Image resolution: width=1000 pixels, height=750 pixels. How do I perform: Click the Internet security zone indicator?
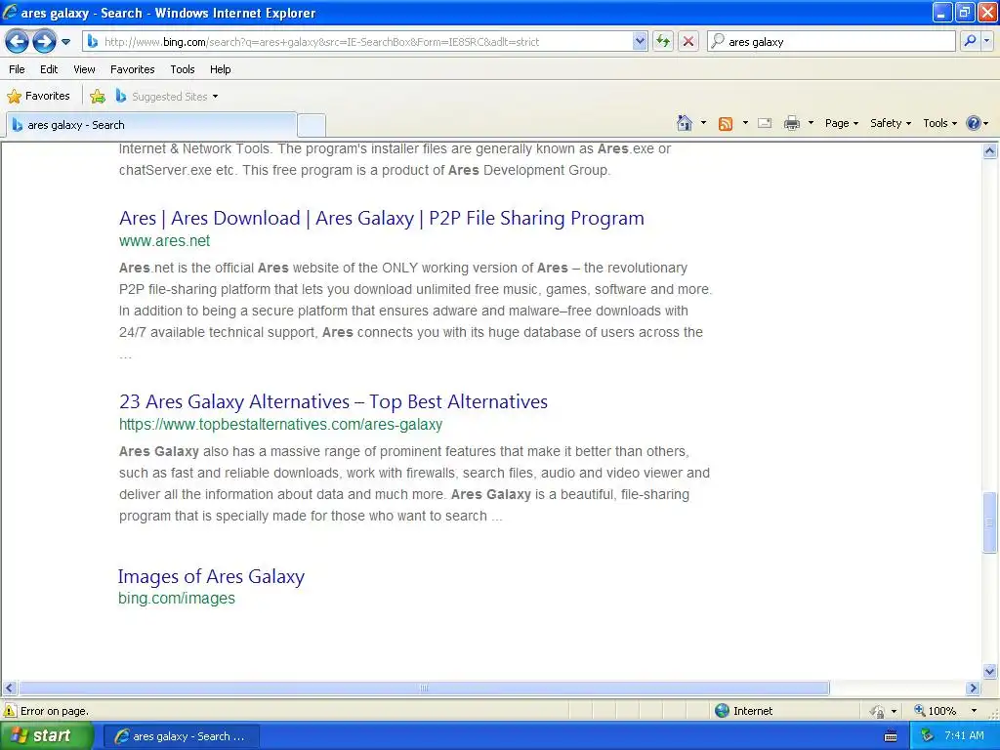tap(743, 711)
